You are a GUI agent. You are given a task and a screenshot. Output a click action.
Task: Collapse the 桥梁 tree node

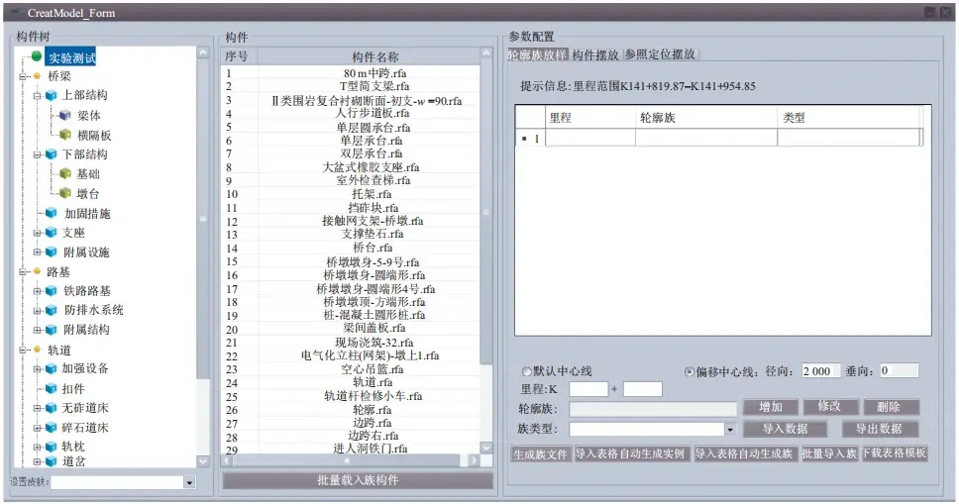point(23,76)
